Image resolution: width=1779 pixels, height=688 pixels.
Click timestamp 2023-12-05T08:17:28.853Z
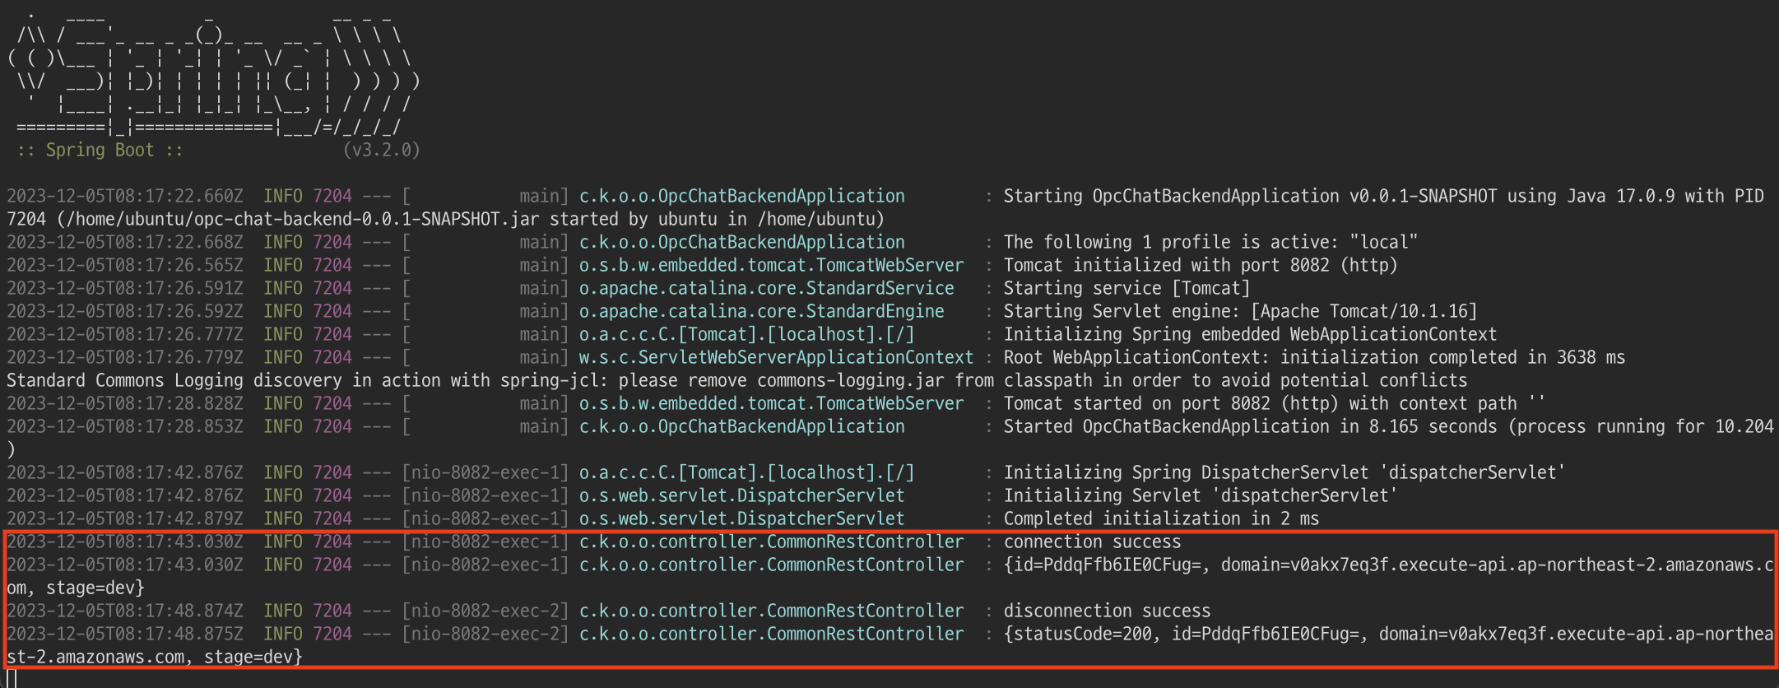(125, 426)
